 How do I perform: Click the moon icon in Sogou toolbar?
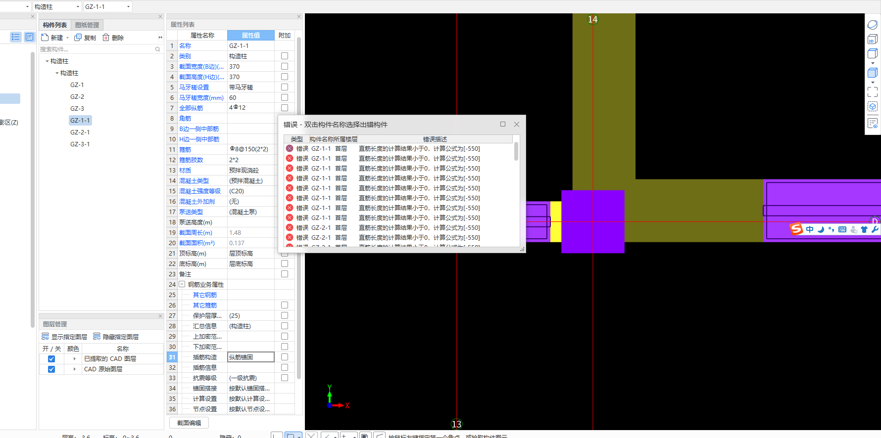click(821, 229)
